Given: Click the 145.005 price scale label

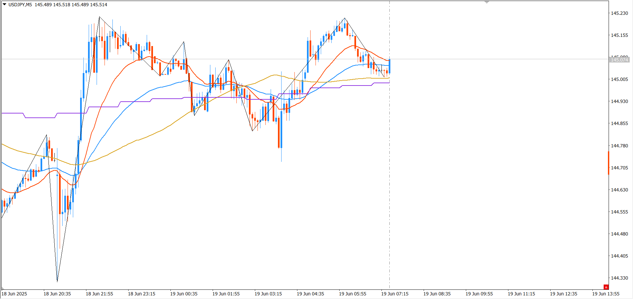Looking at the screenshot, I should pyautogui.click(x=619, y=79).
